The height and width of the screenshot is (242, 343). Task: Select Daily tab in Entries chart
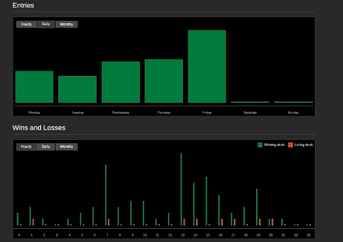click(46, 24)
